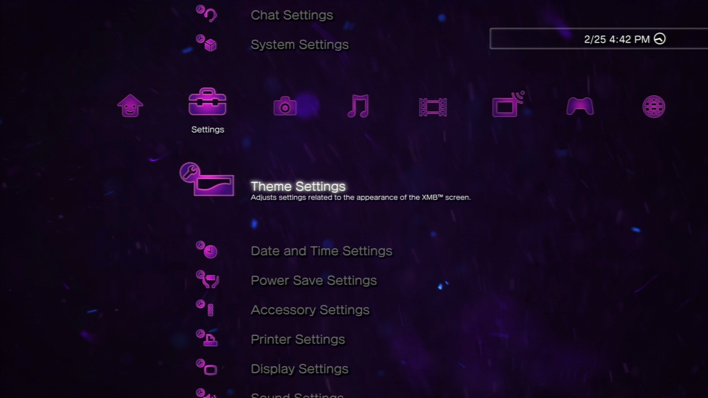Open the TV category icon

point(508,104)
